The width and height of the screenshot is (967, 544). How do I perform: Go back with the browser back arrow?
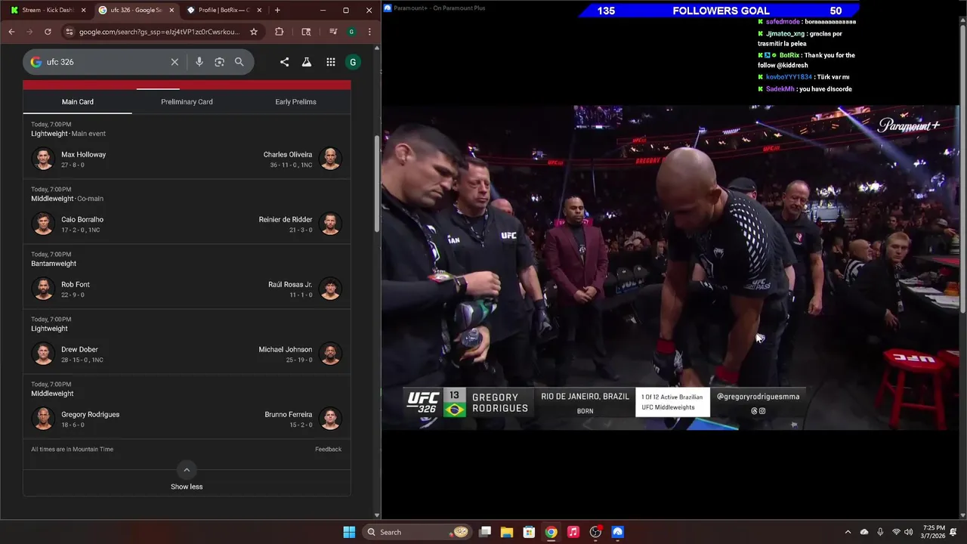[11, 32]
